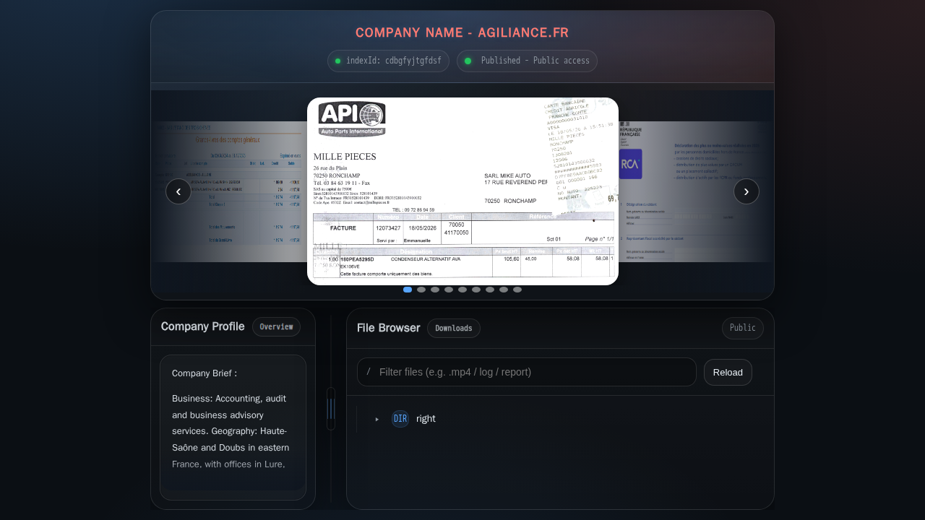Open the Downloads tab badge
Viewport: 925px width, 520px height.
point(454,328)
